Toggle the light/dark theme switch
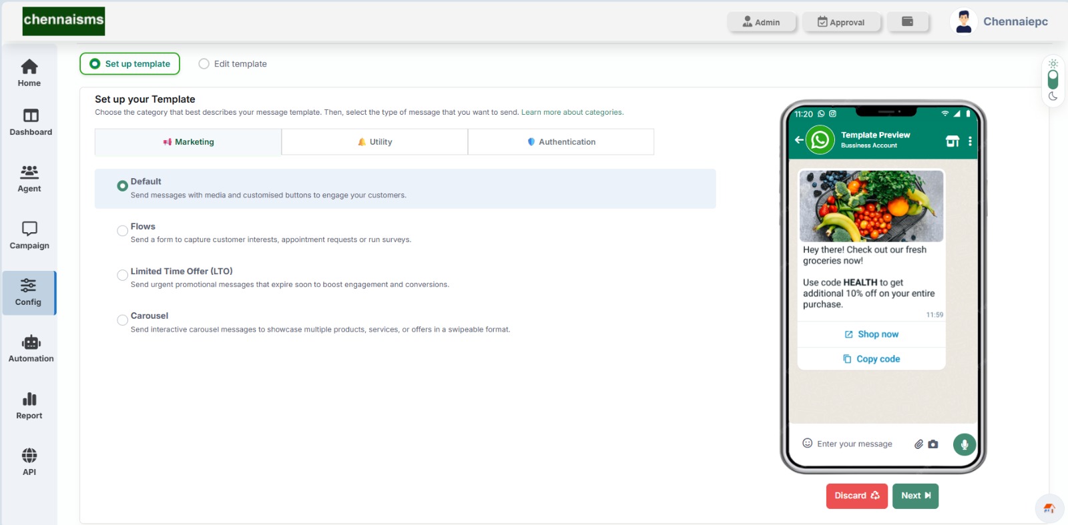Image resolution: width=1068 pixels, height=525 pixels. 1053,80
